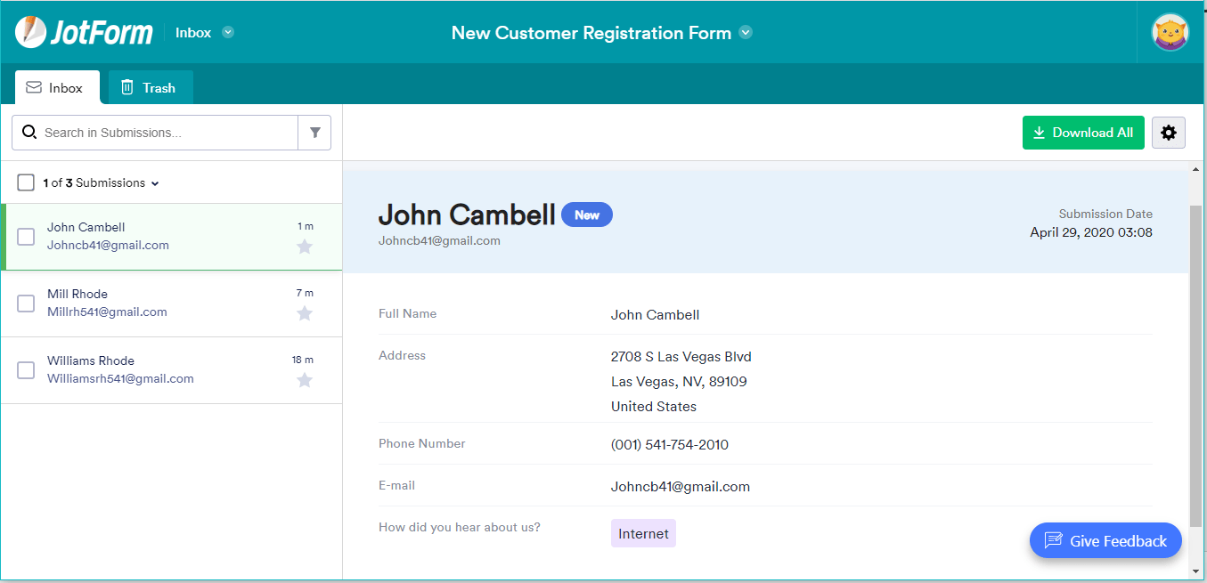Select all submissions checkbox

(x=26, y=182)
